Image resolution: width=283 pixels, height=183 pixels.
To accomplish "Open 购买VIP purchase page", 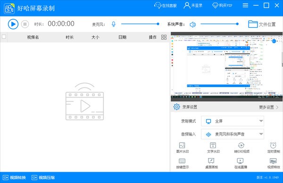I will tap(222, 5).
